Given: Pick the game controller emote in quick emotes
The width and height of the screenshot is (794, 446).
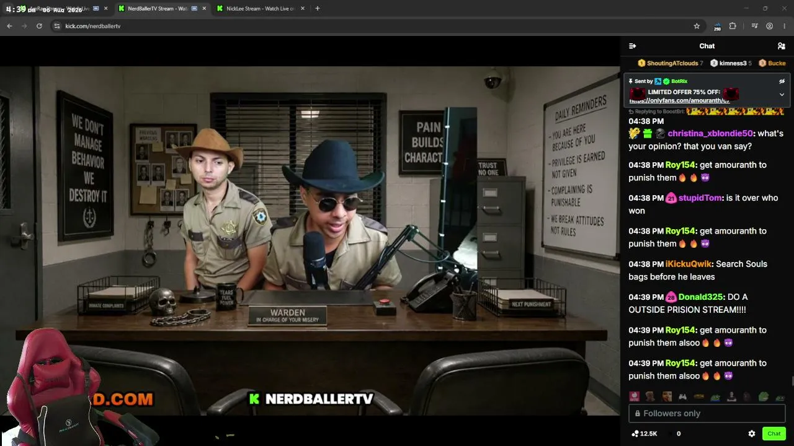Looking at the screenshot, I should [x=682, y=397].
